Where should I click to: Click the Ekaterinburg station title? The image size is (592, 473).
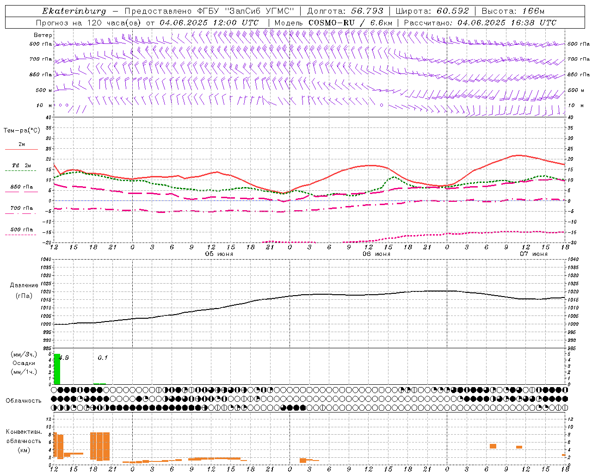point(74,11)
